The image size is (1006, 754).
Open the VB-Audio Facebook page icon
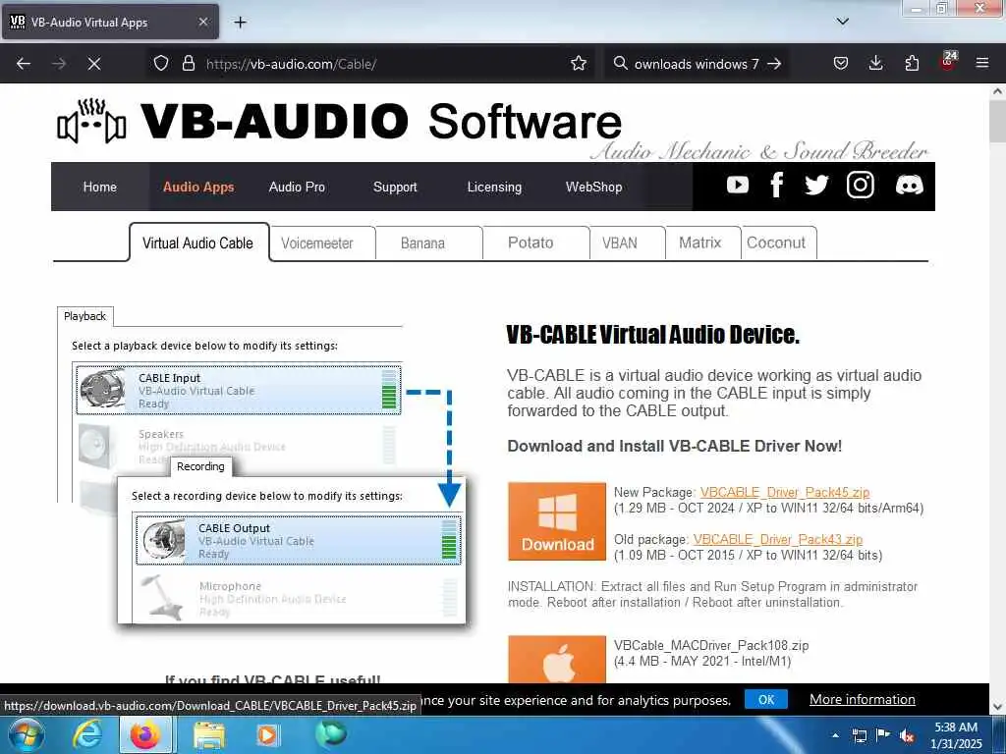click(776, 186)
